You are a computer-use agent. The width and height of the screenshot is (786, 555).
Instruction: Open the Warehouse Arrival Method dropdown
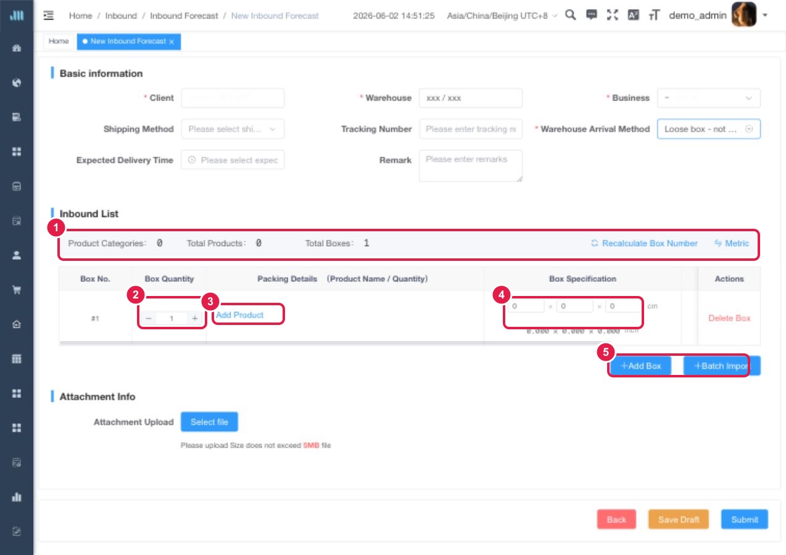(709, 129)
